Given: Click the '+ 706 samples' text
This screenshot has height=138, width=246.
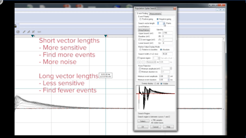Looking at the screenshot, I should (x=157, y=120).
